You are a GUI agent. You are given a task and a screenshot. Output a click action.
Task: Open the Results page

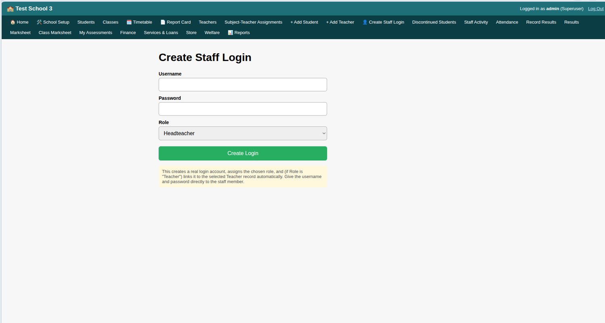[x=572, y=22]
